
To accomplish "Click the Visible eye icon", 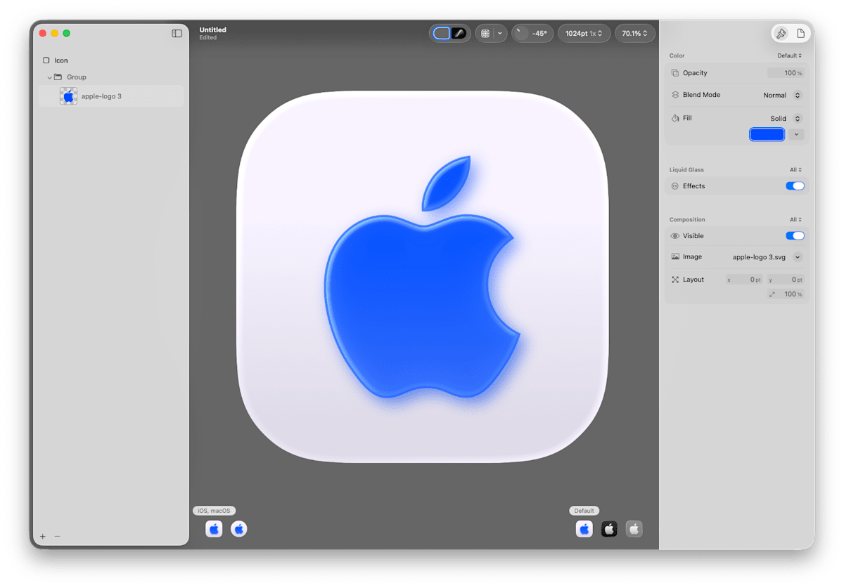I will tap(675, 236).
